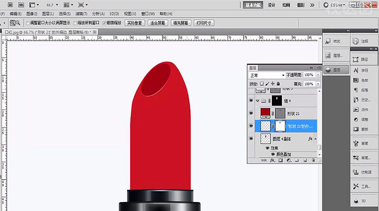Click the red fill thumbnail of 形状 21

[265, 113]
